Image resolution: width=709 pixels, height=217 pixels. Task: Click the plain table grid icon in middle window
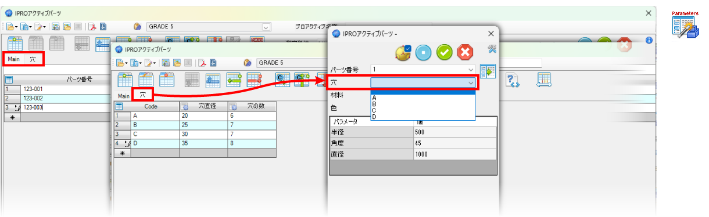(x=125, y=80)
